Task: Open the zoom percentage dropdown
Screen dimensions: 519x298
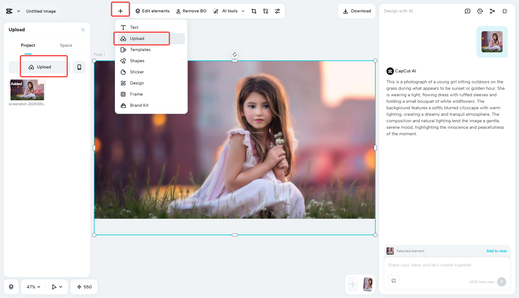Action: (x=33, y=287)
